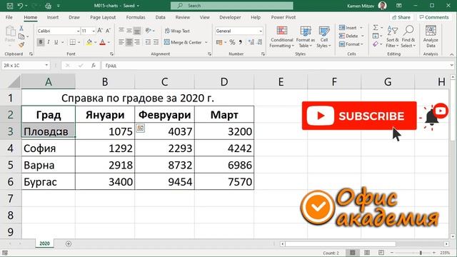Click the Name Box showing 2R x 1C
This screenshot has height=257, width=457.
tap(26, 65)
